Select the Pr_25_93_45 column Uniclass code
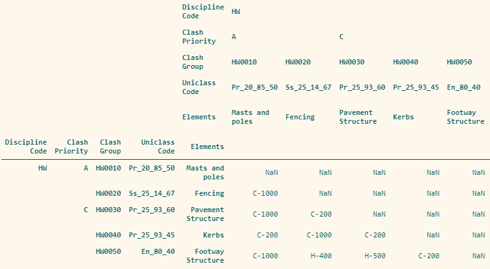490x269 pixels. 416,87
